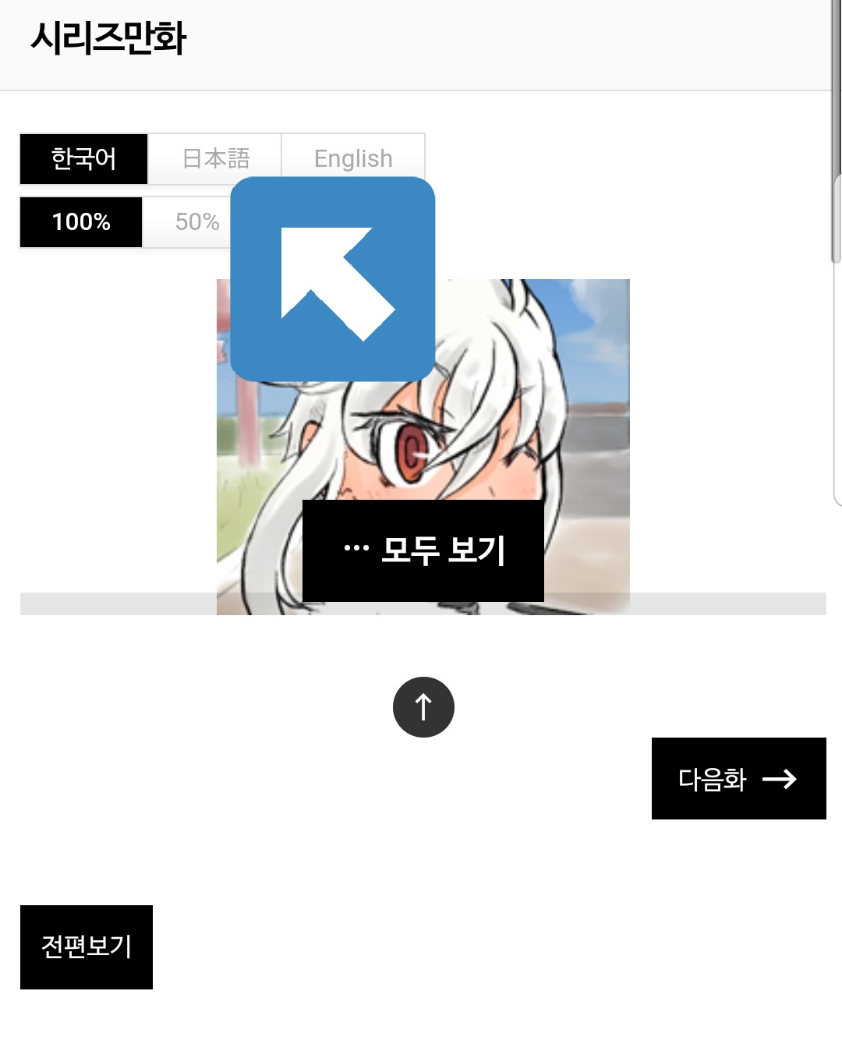Screen dimensions: 842x1044
Task: Click the ellipsis beside 모두 보기
Action: click(x=356, y=549)
